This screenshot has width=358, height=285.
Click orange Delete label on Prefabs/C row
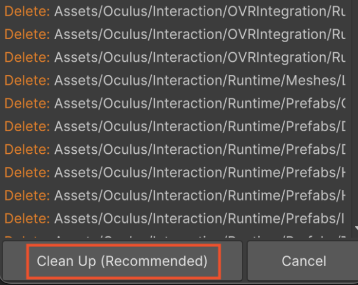[27, 103]
